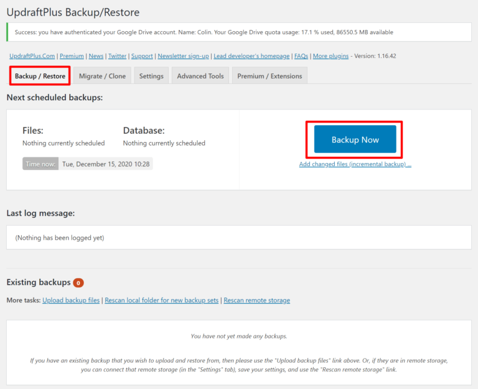Rescan local folder for new backup sets
This screenshot has width=478, height=389.
tap(162, 300)
